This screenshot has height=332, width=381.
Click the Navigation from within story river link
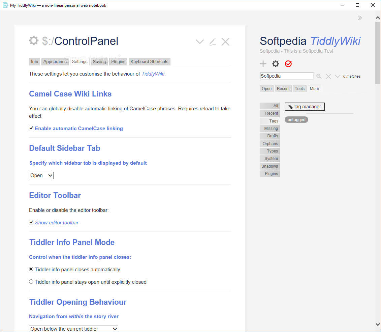pos(74,316)
